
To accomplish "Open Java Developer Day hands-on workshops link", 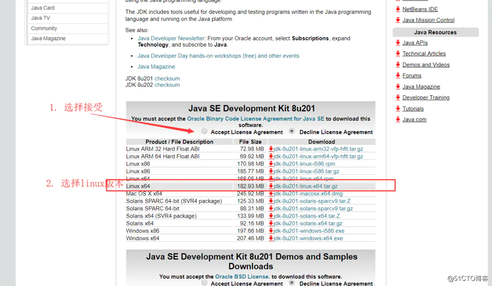I will (x=219, y=56).
